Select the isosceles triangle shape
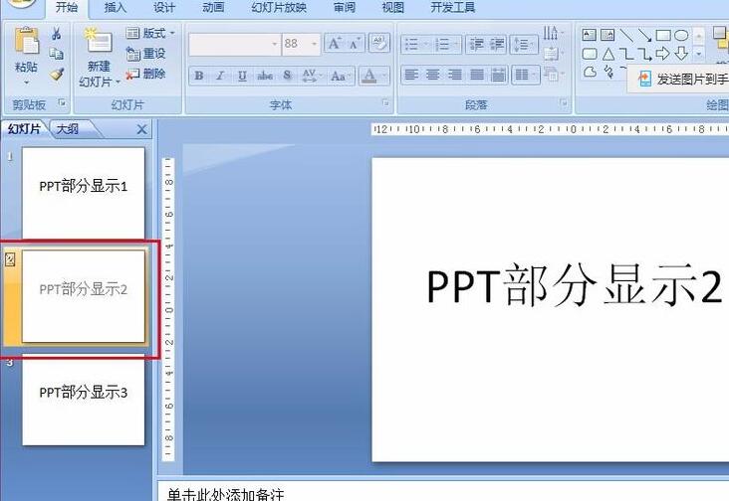This screenshot has width=729, height=501. tap(608, 55)
